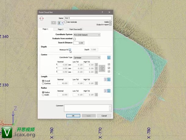This screenshot has width=186, height=140.
Task: Click the Z High Tol field
Action: [89, 72]
